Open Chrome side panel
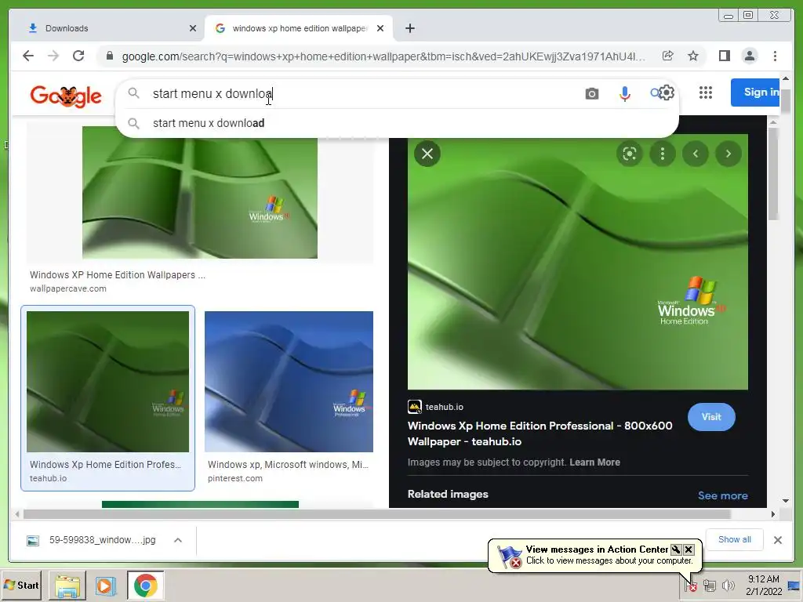The width and height of the screenshot is (803, 602). tap(724, 56)
